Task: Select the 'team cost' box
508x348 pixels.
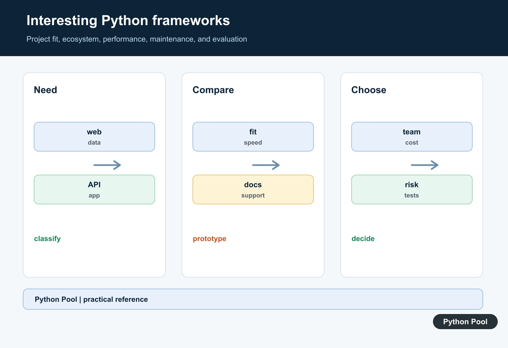Action: click(x=412, y=137)
